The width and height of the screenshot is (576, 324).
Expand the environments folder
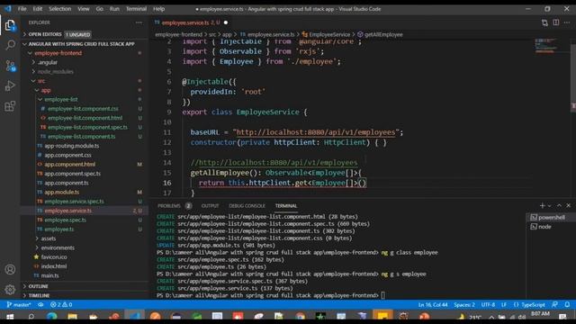[58, 247]
